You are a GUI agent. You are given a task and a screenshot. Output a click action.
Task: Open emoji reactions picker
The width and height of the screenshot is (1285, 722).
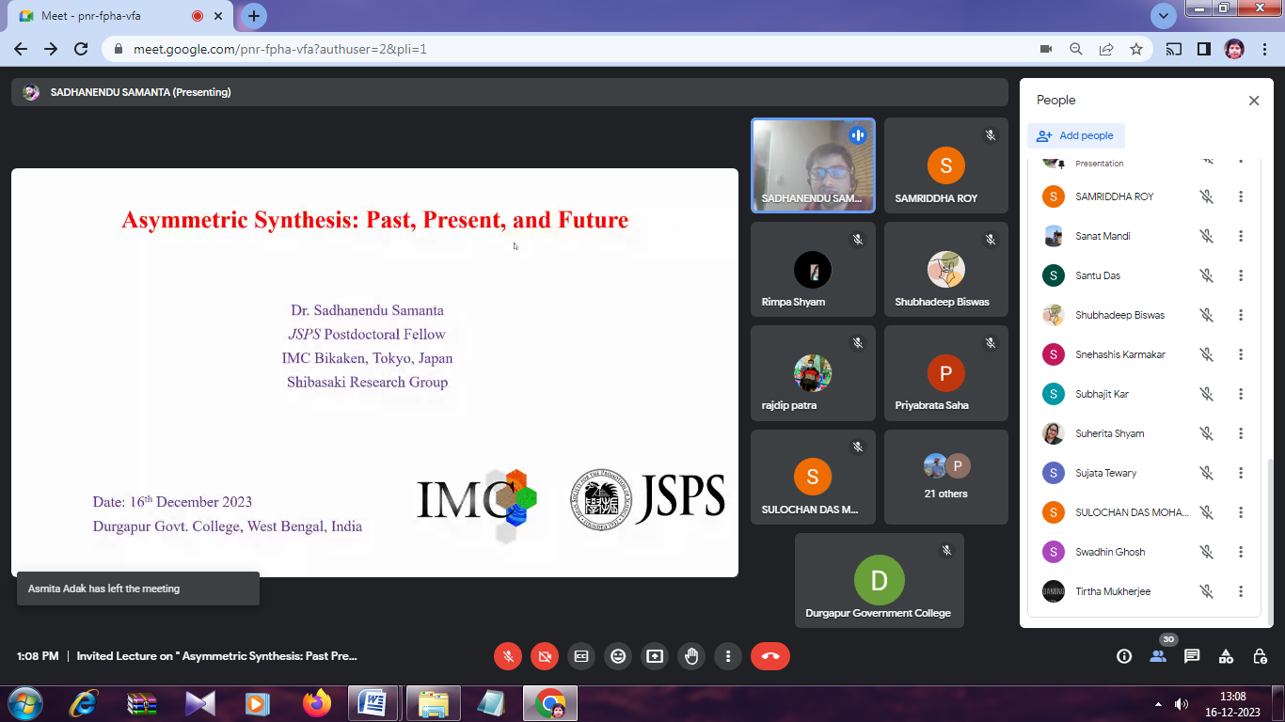(x=618, y=656)
